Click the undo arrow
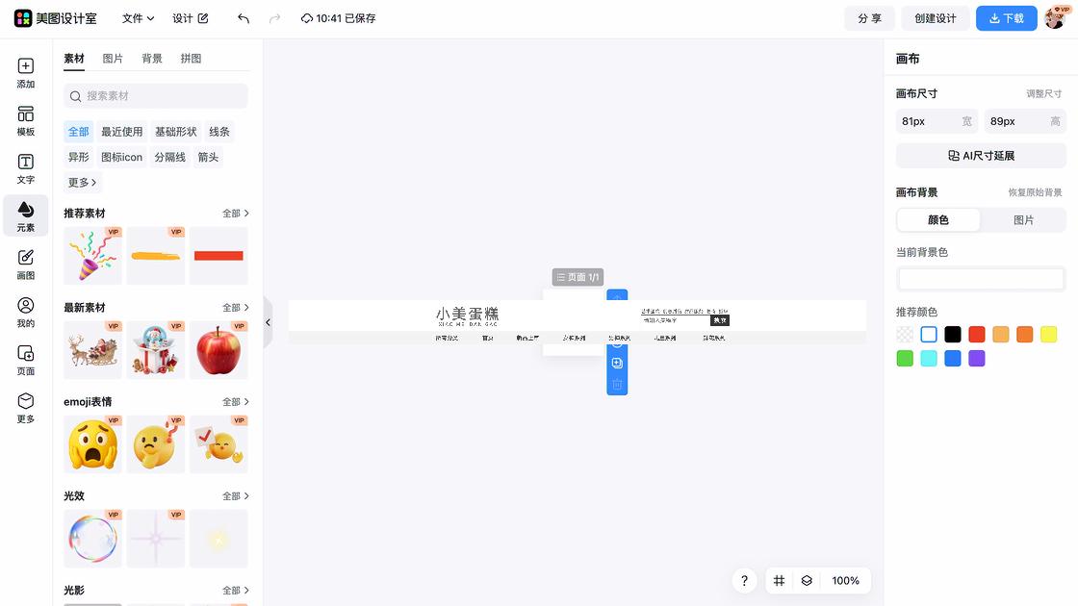 [x=244, y=18]
